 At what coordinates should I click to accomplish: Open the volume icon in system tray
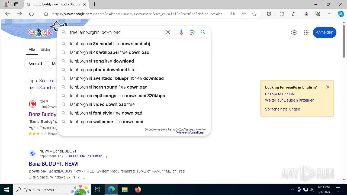312,190
